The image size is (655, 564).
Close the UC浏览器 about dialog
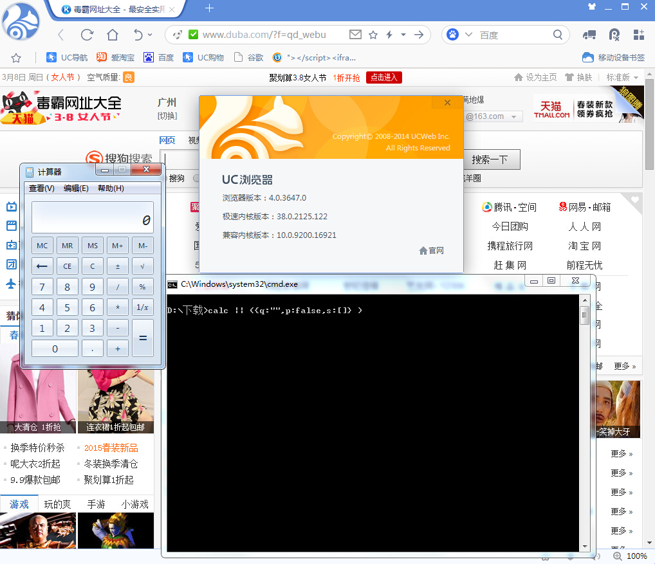(x=447, y=102)
